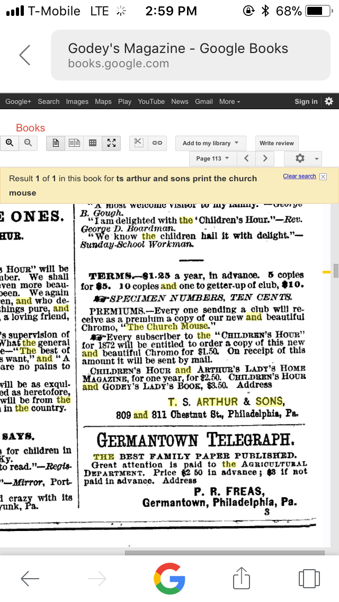Image resolution: width=339 pixels, height=602 pixels.
Task: Open the address bar showing books.google.com
Action: pos(191,55)
